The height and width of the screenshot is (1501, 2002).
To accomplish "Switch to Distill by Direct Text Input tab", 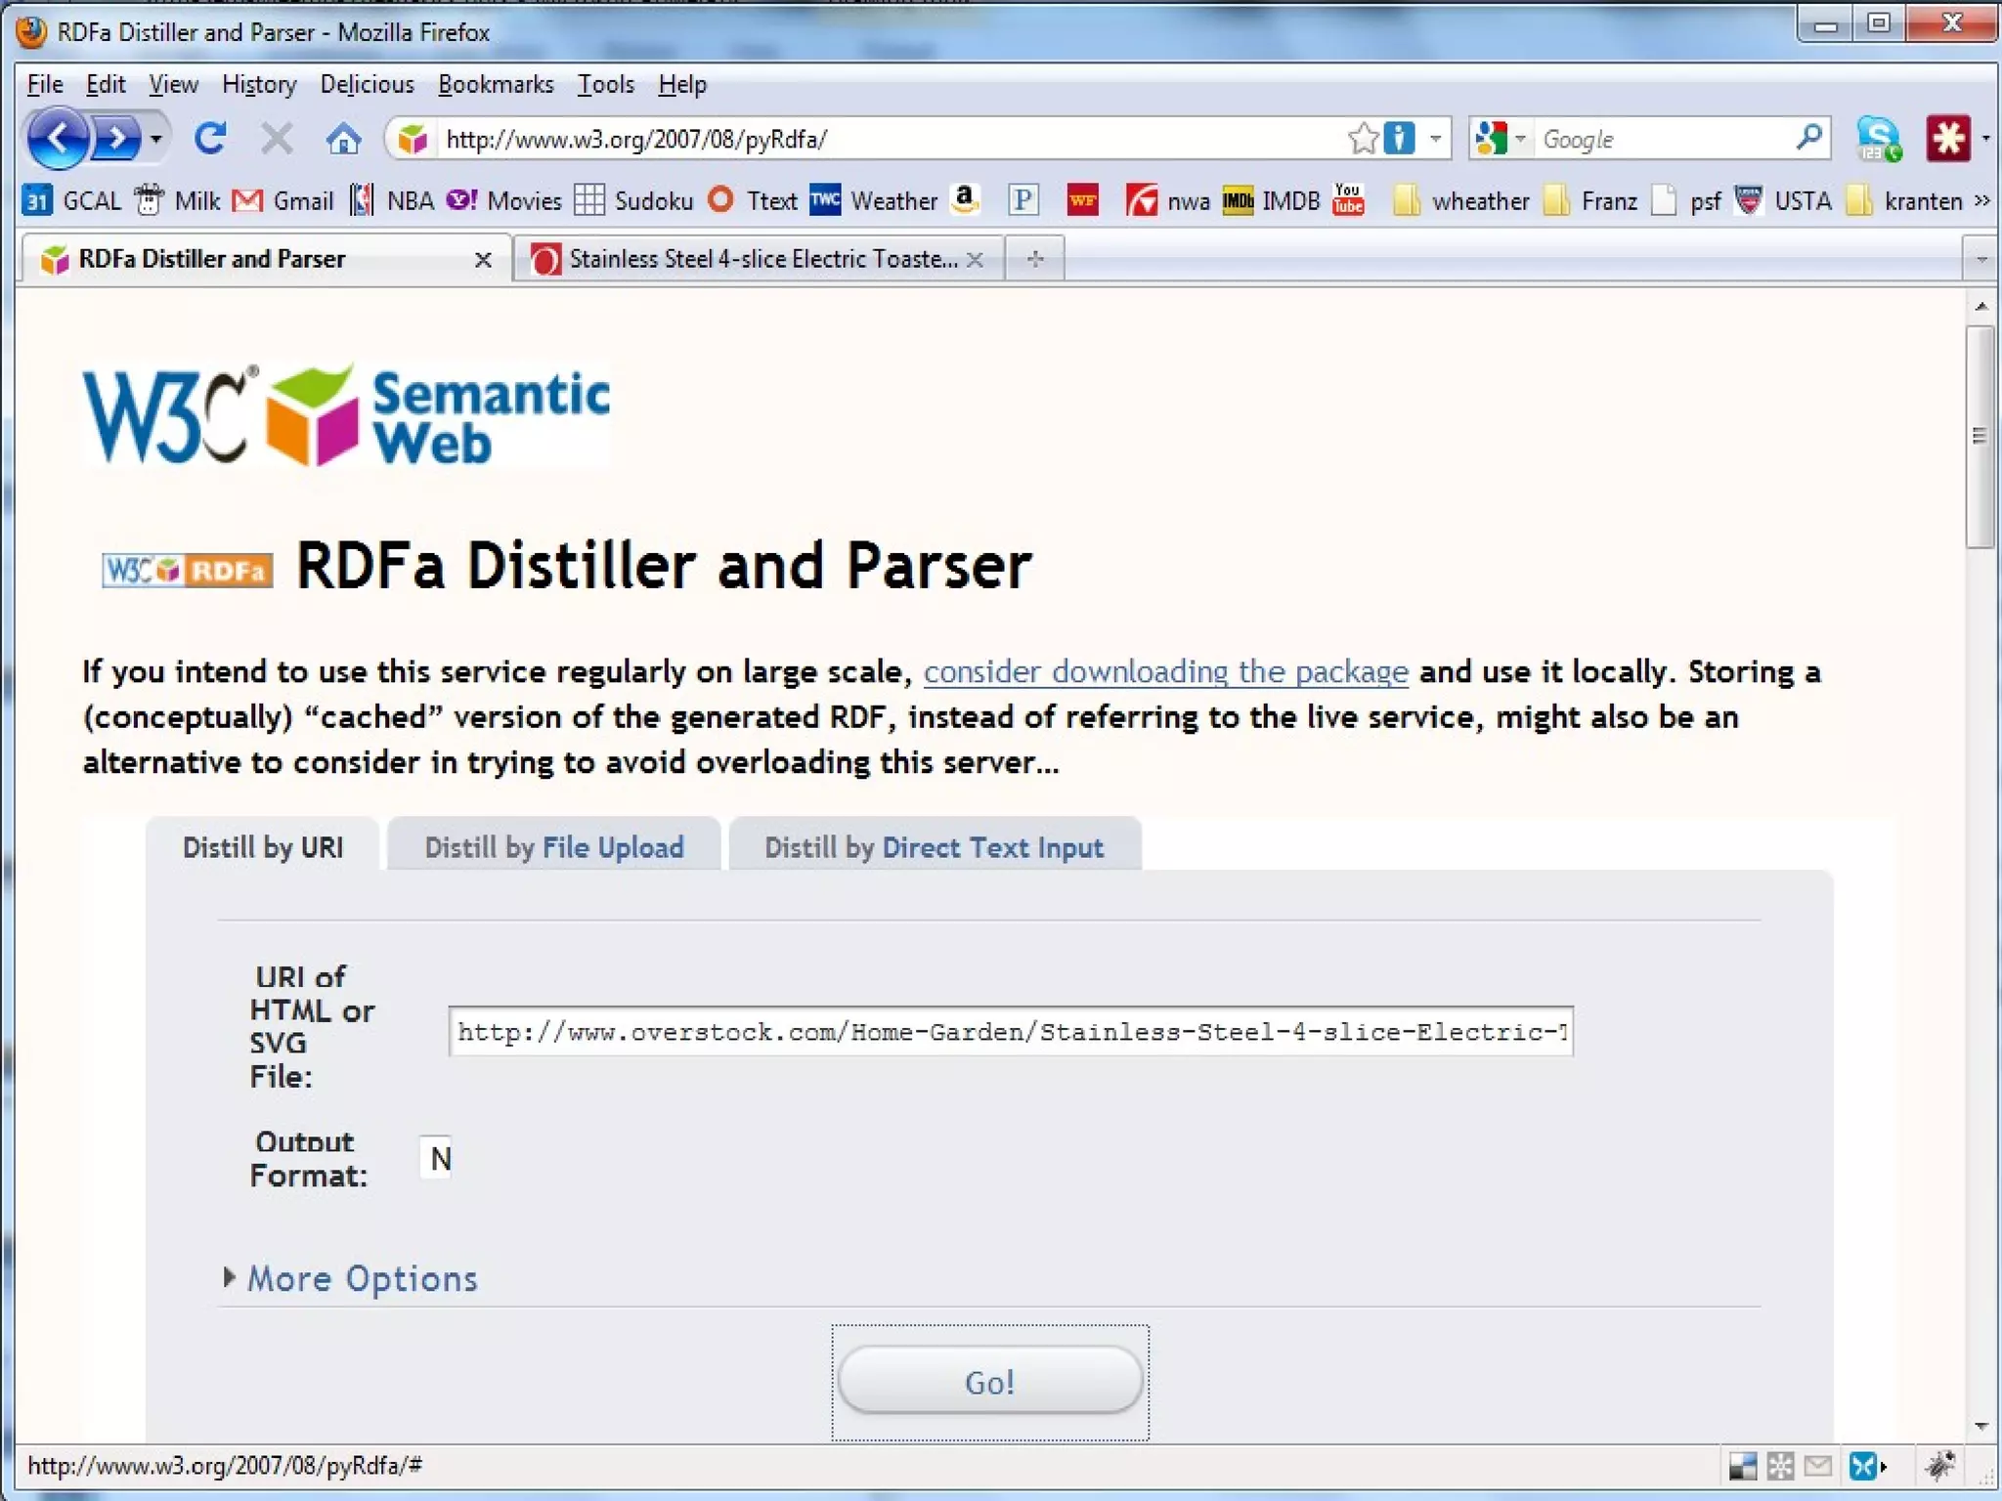I will [934, 847].
